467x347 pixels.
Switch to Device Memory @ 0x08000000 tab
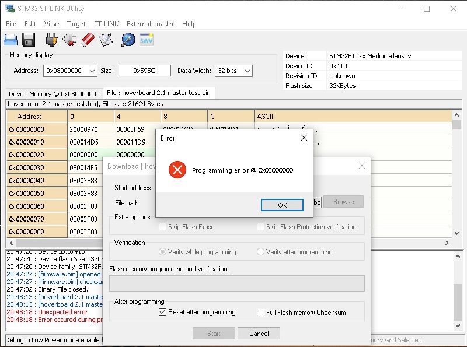(54, 94)
